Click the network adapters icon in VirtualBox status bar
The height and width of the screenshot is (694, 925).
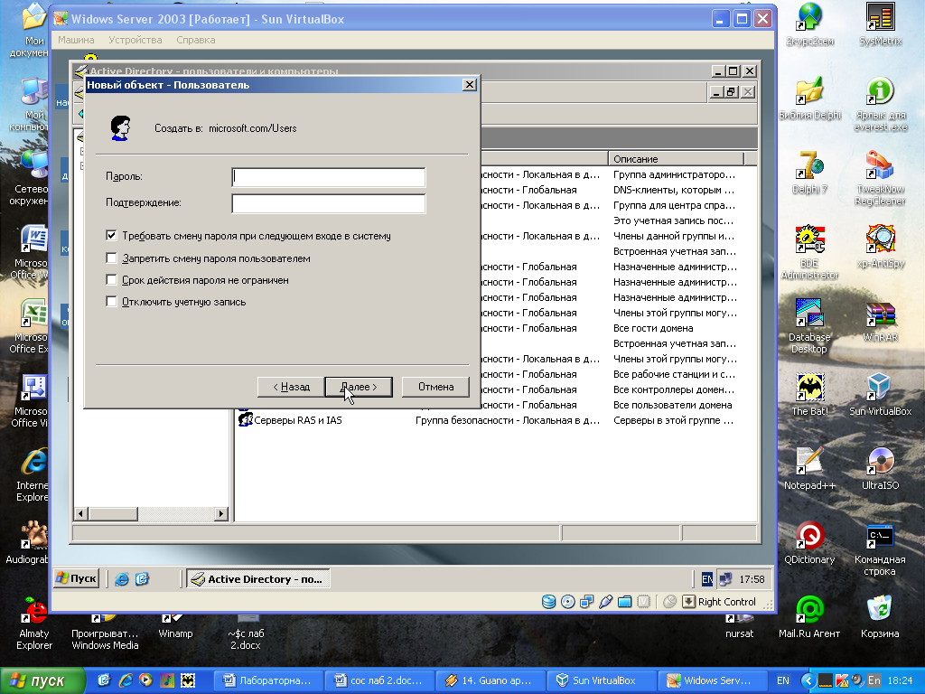click(586, 601)
